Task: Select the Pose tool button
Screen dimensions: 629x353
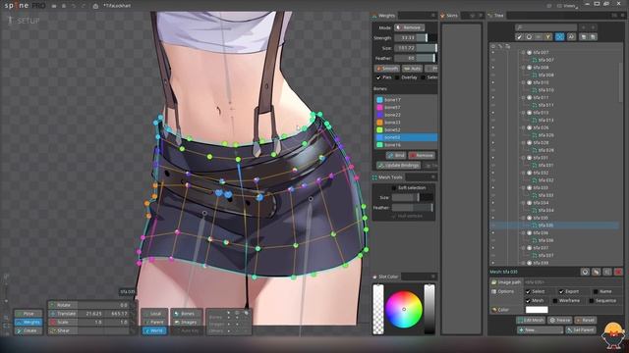Action: coord(29,314)
